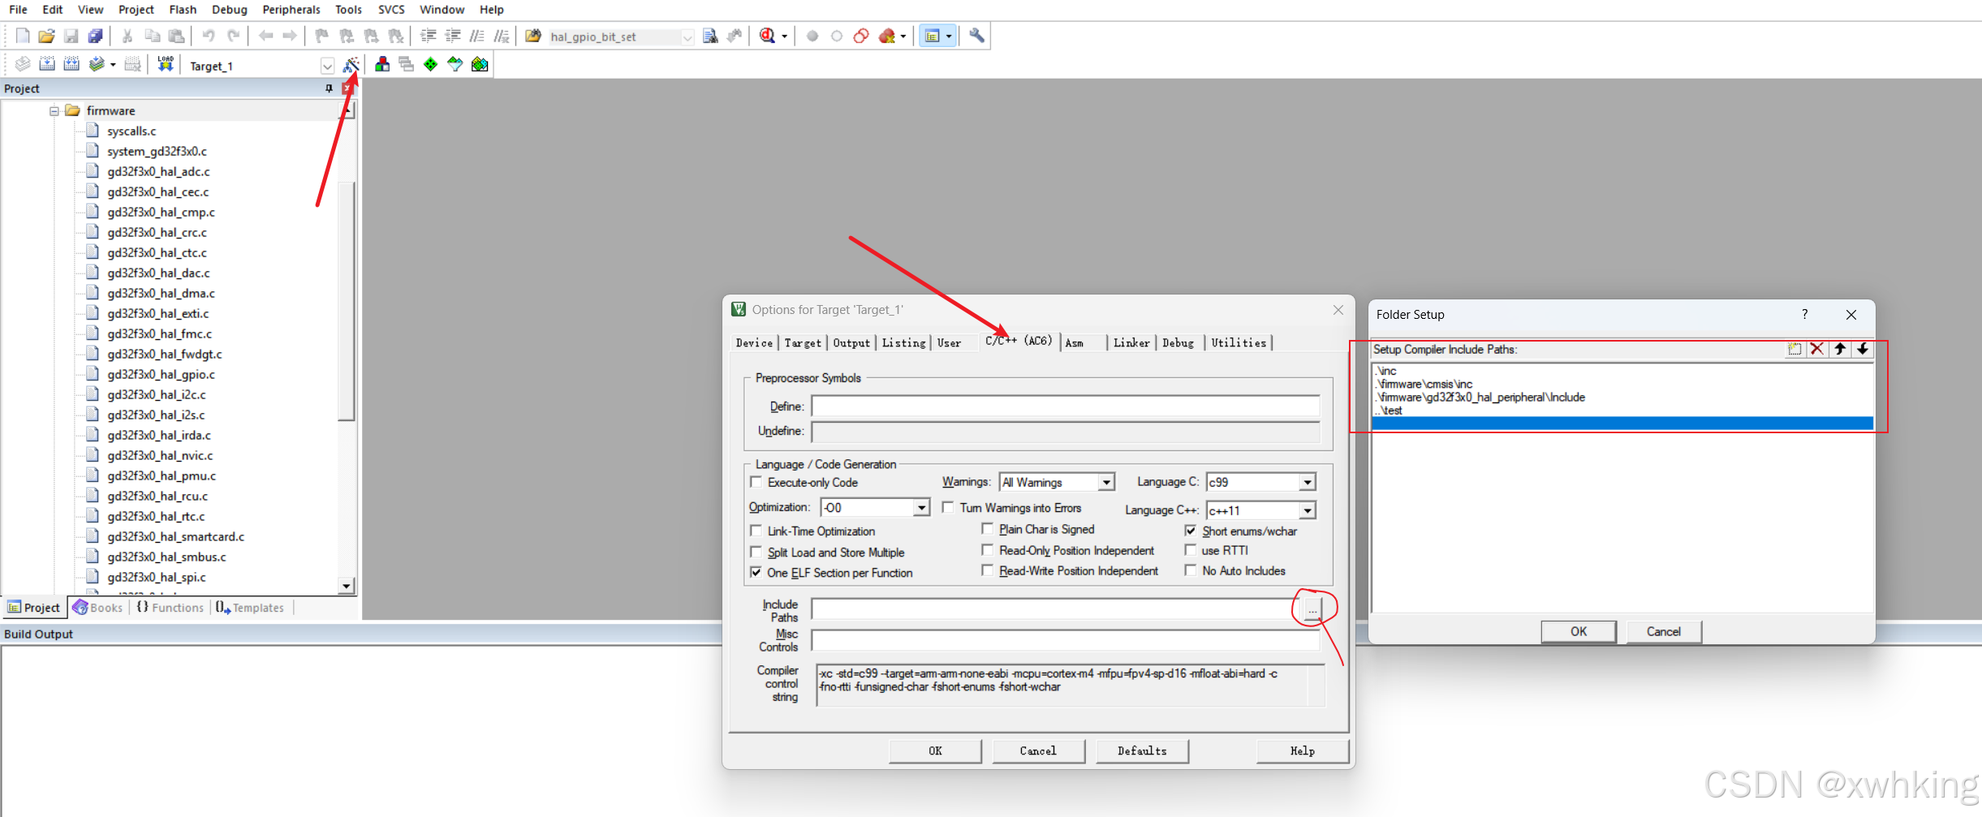Open the Flash menu

click(x=183, y=10)
